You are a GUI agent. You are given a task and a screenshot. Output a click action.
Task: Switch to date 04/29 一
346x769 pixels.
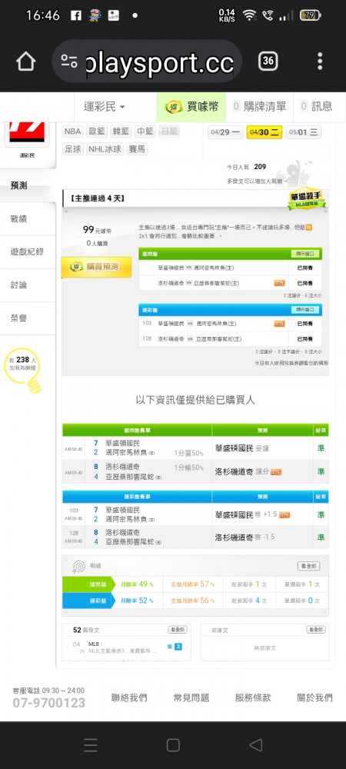pos(225,132)
